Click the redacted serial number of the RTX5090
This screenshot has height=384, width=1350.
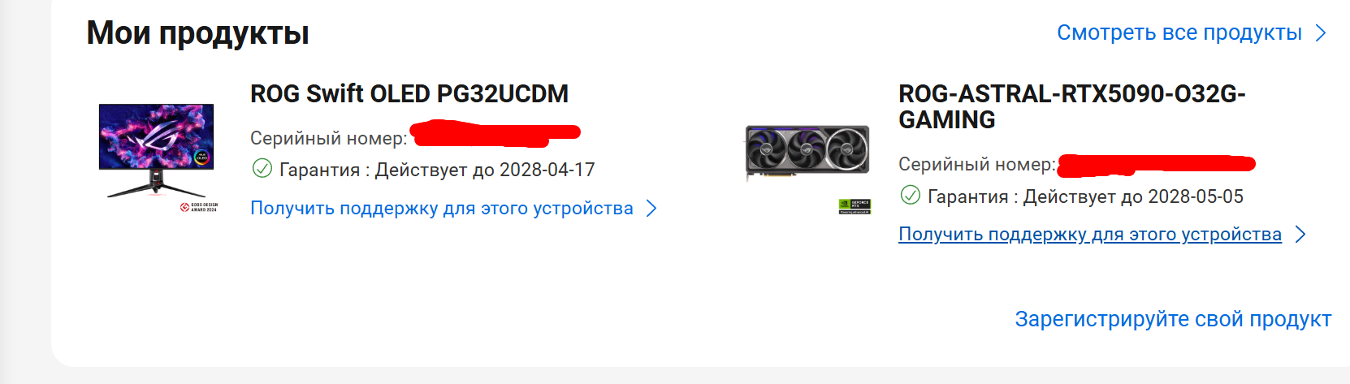point(1157,164)
